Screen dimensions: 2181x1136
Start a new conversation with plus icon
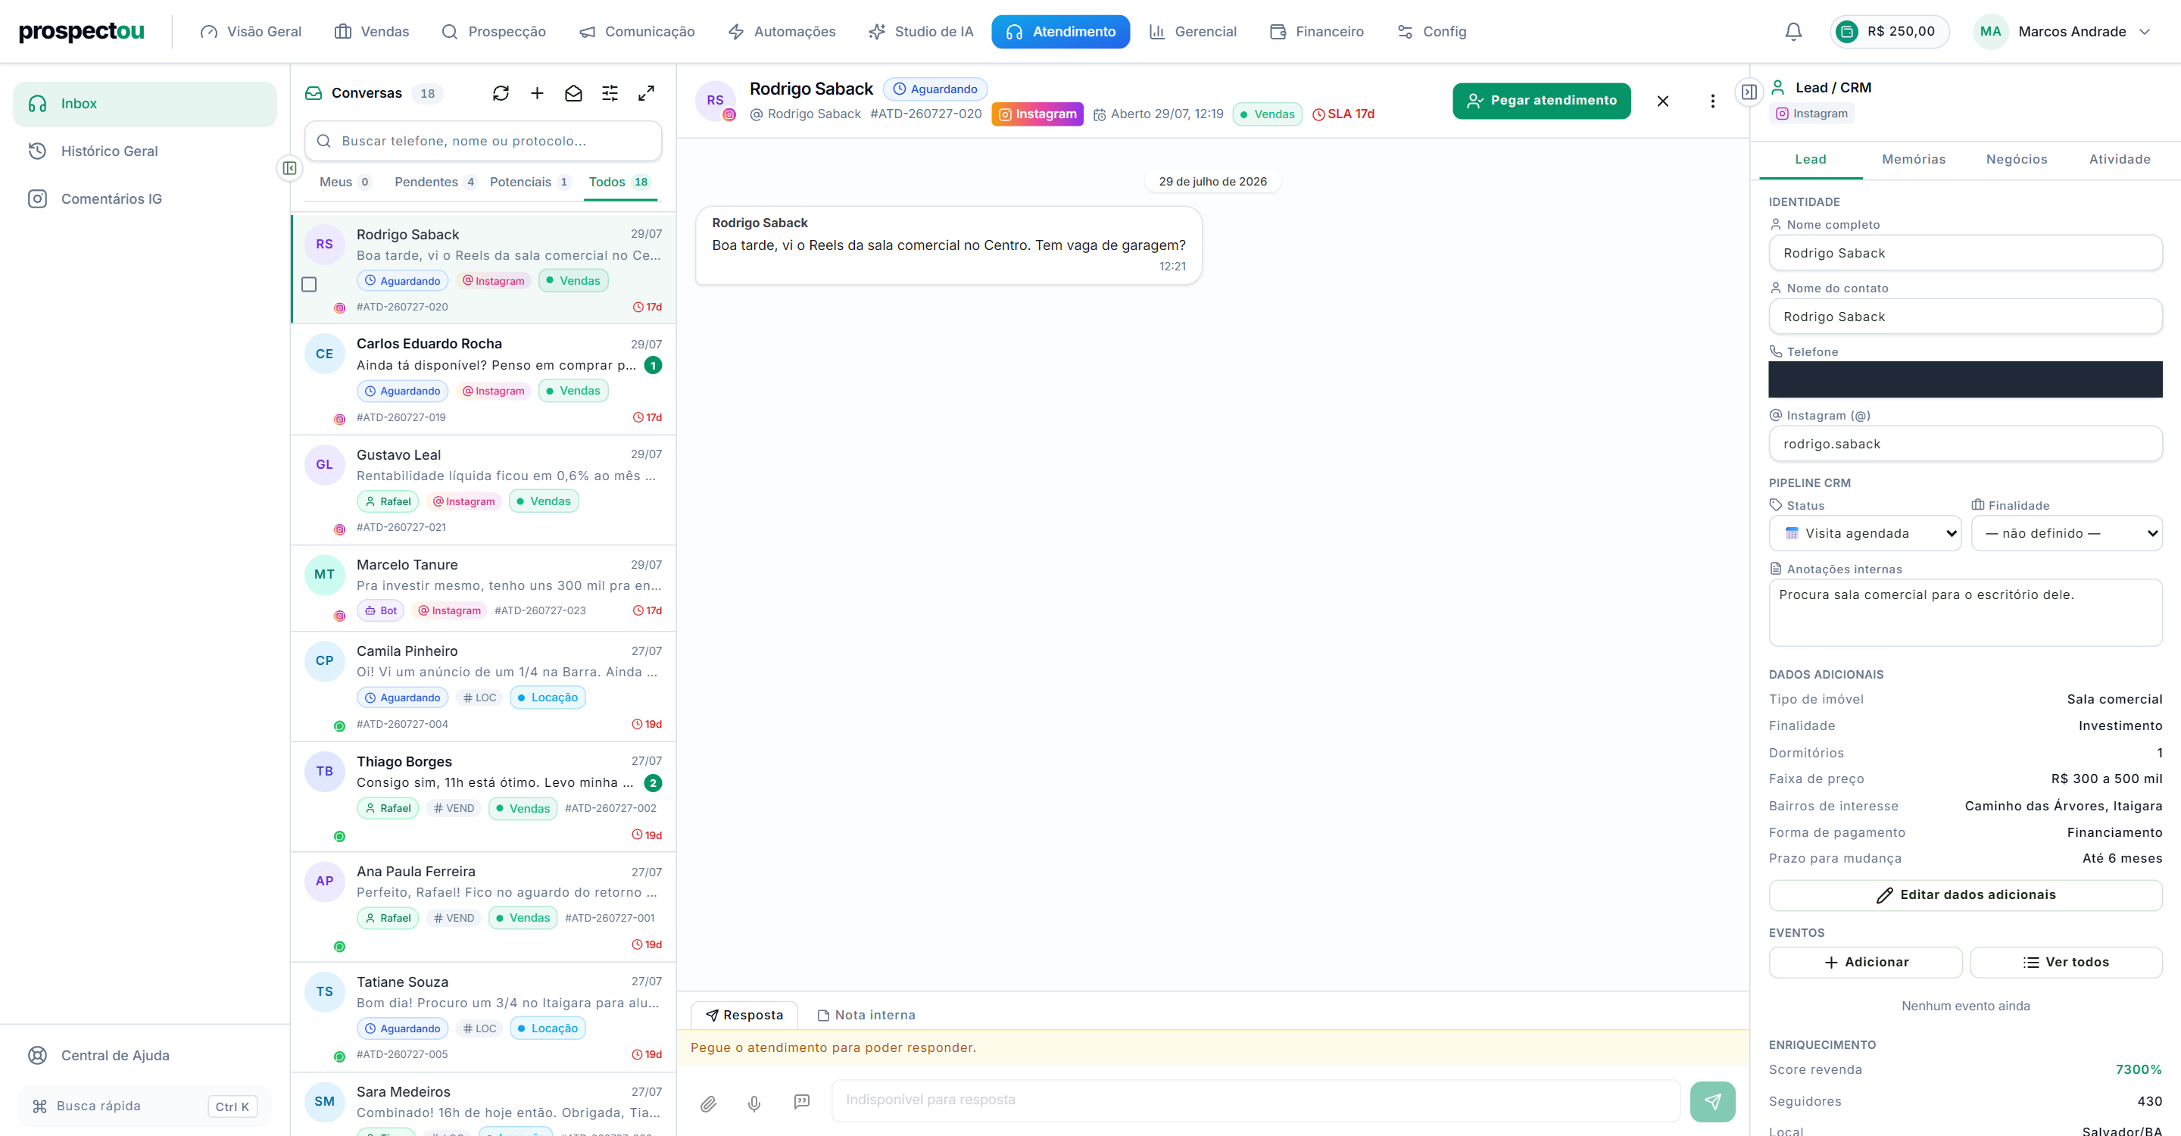click(x=537, y=93)
